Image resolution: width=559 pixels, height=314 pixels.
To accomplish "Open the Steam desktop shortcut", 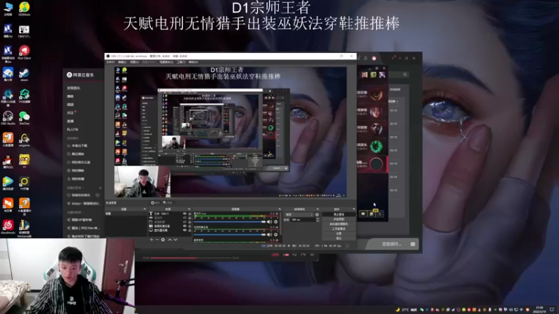I will click(x=24, y=75).
